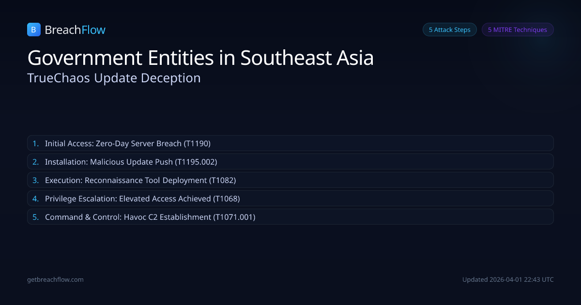Select the "5 MITRE Techniques" badge
The width and height of the screenshot is (581, 305).
coord(517,30)
